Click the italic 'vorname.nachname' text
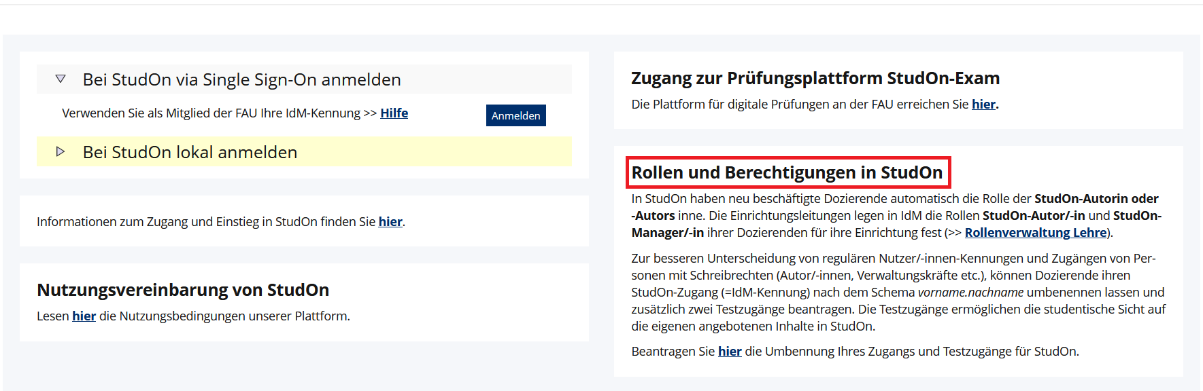The width and height of the screenshot is (1203, 391). click(970, 293)
